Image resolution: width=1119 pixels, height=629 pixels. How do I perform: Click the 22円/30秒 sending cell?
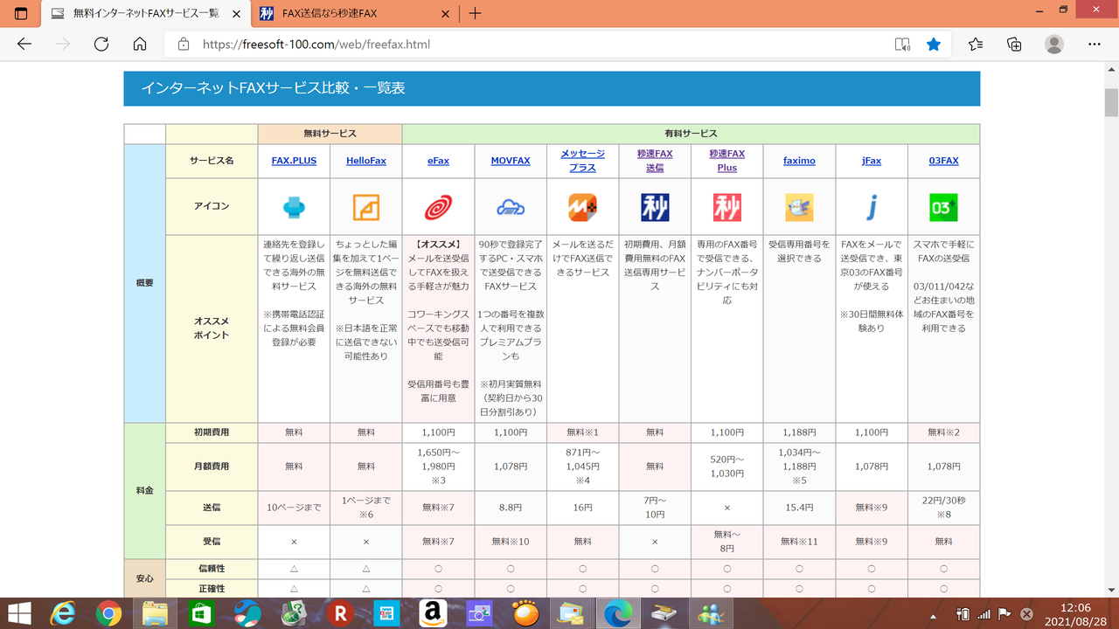[x=943, y=507]
